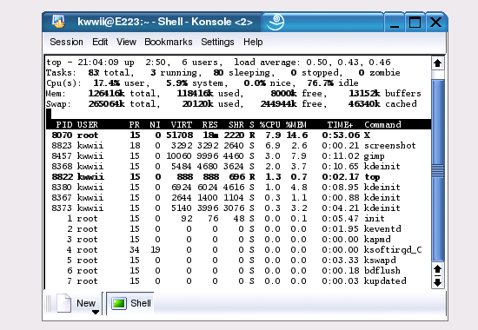Click the upper scroll arrow at scrollbar bottom

pos(438,269)
